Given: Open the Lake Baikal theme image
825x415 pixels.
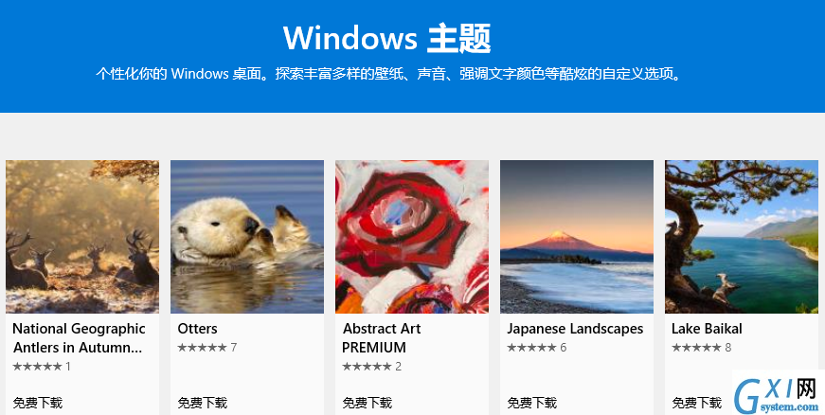Looking at the screenshot, I should coord(742,237).
